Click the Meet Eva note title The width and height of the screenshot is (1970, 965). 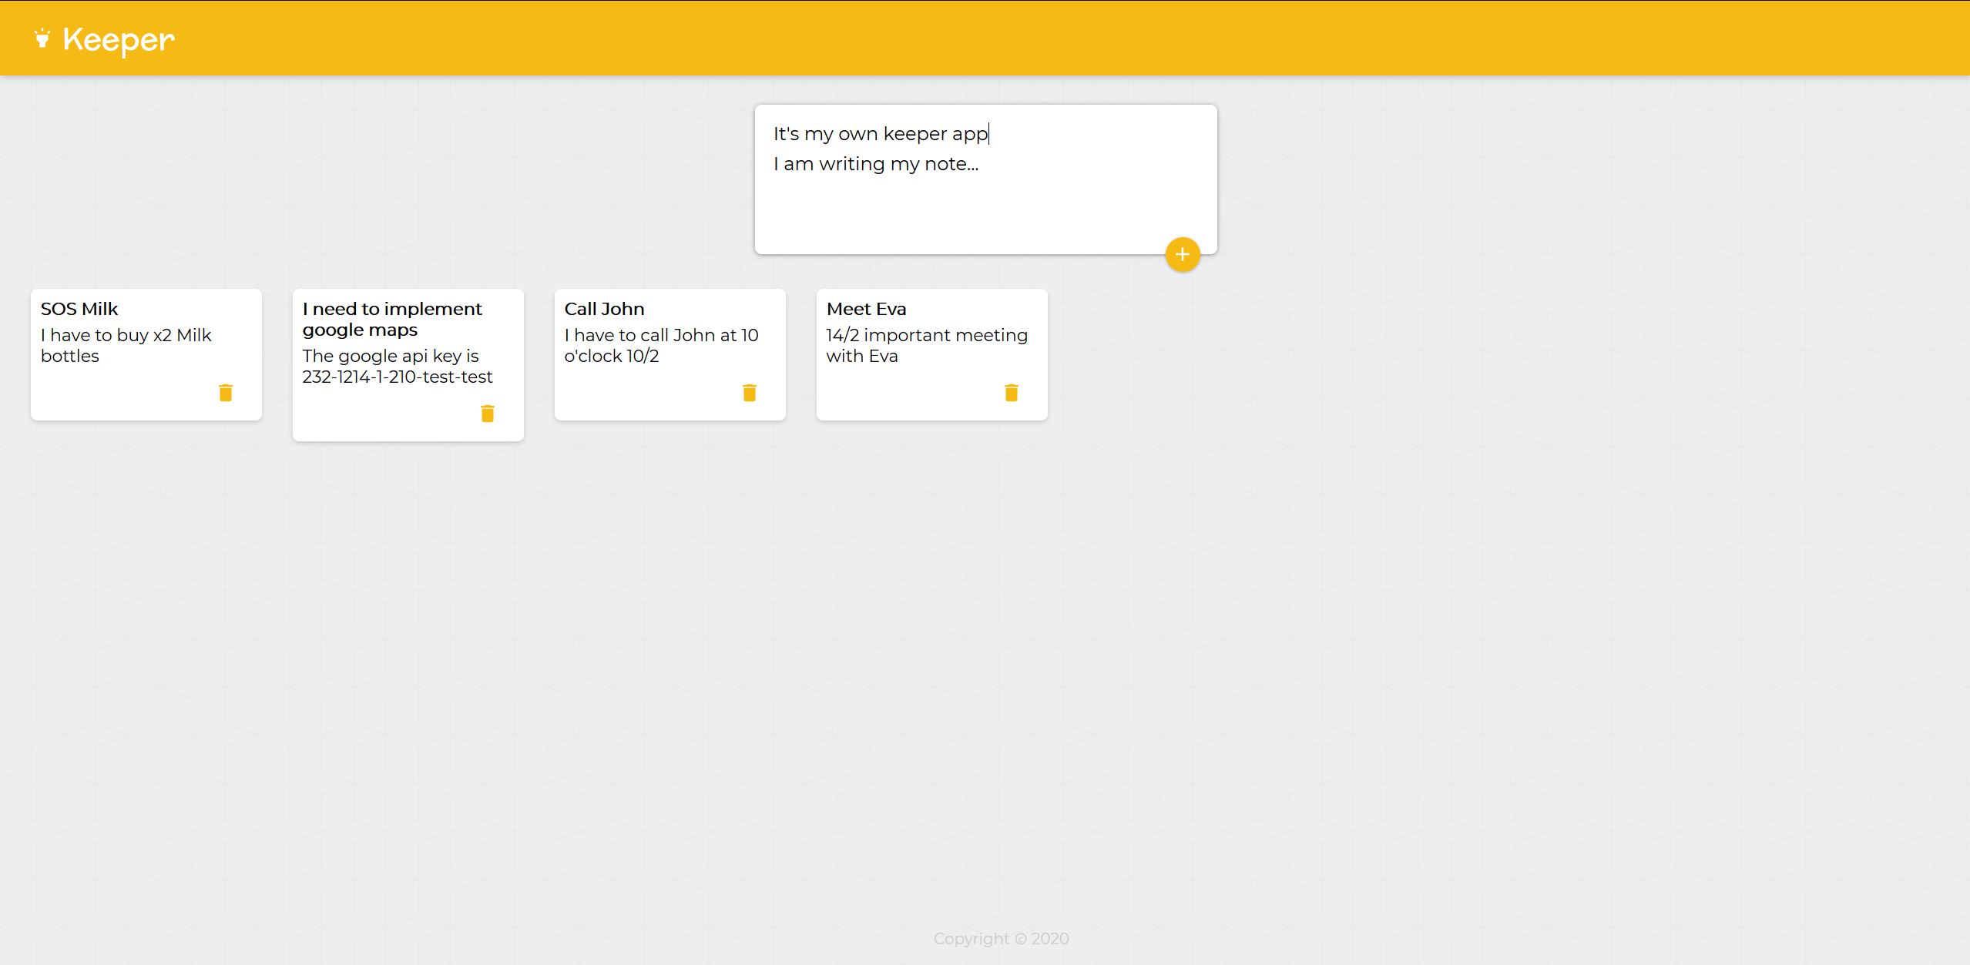click(x=866, y=309)
